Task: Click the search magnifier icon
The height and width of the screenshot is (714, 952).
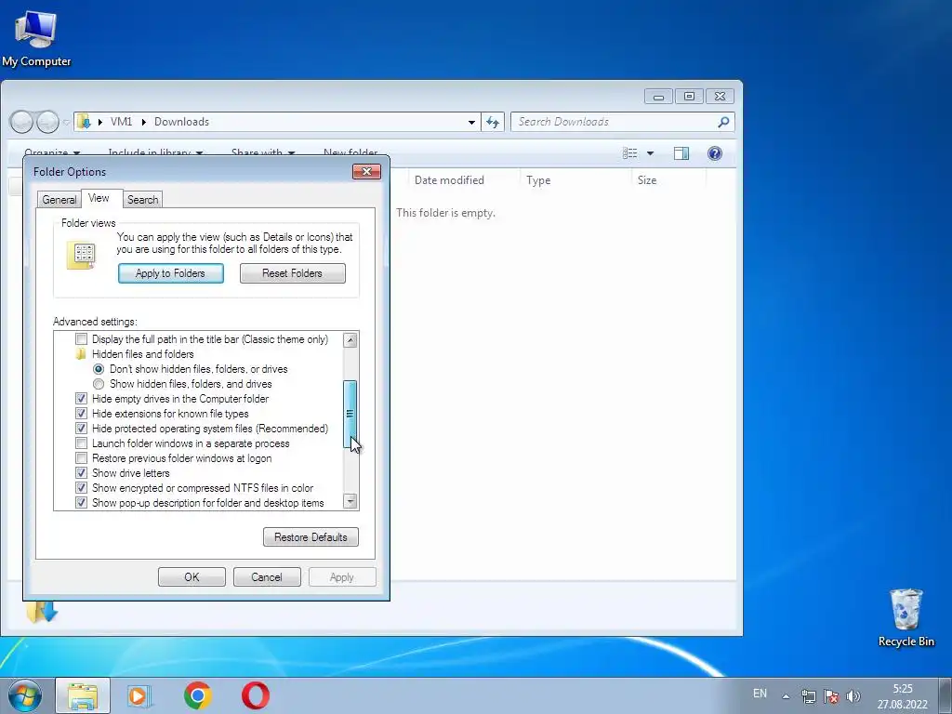Action: [723, 122]
